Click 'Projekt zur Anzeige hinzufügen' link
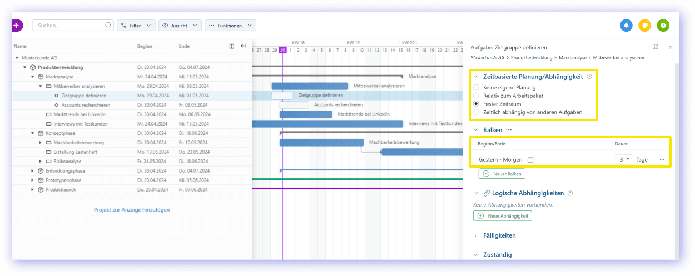695x276 pixels. point(132,210)
